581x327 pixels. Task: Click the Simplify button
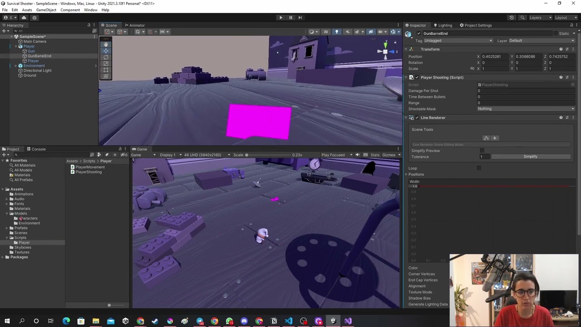530,157
